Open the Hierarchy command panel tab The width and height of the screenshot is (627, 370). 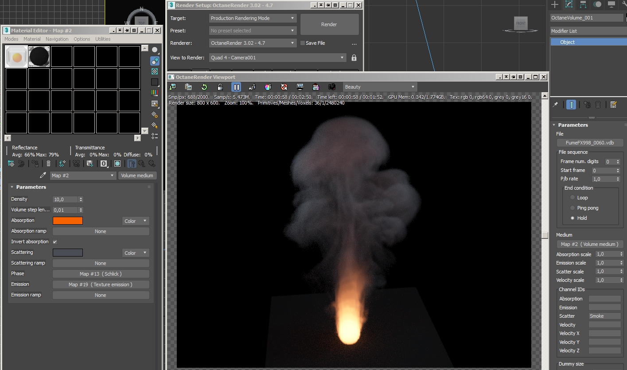583,4
